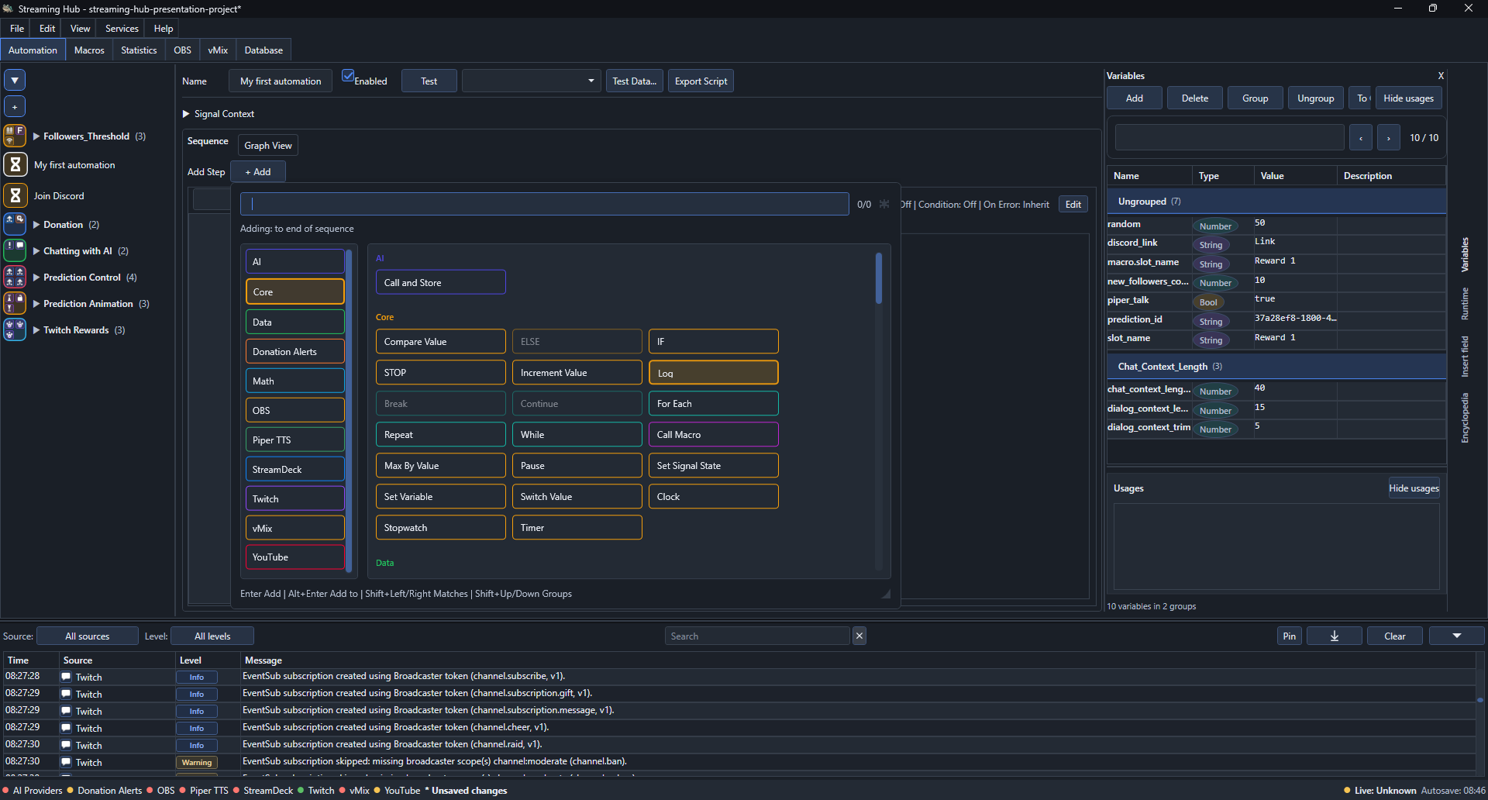Click the step search input field
1488x800 pixels.
544,204
